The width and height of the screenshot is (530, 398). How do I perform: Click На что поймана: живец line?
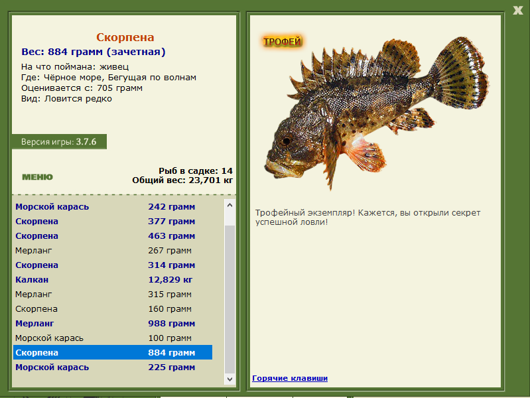75,66
